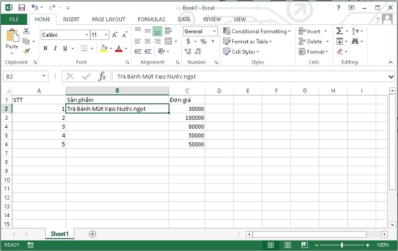The width and height of the screenshot is (398, 251).
Task: Toggle Bold formatting
Action: coord(45,48)
